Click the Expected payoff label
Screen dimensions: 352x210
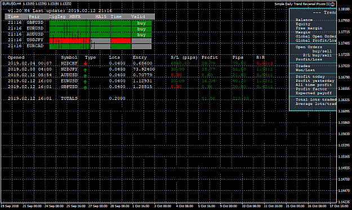(314, 93)
